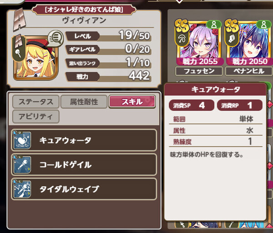The image size is (273, 233).
Task: Click the レベル 19/50 progress bar
Action: click(x=108, y=36)
